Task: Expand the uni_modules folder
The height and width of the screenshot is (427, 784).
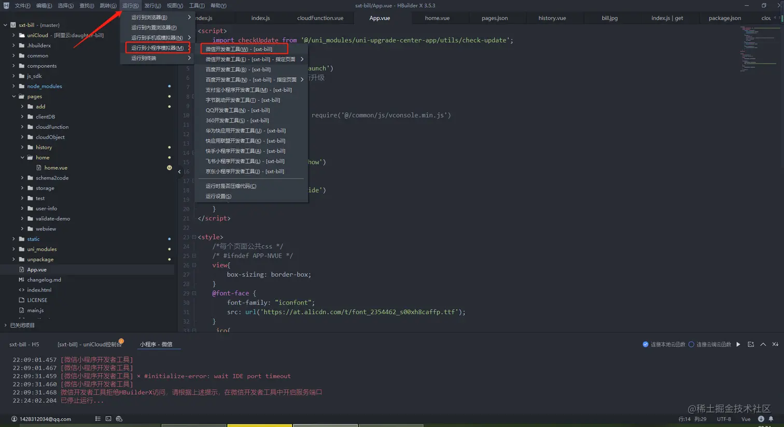Action: tap(14, 249)
